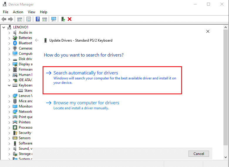Select the Storage controllers icon
The width and height of the screenshot is (229, 167).
15,154
